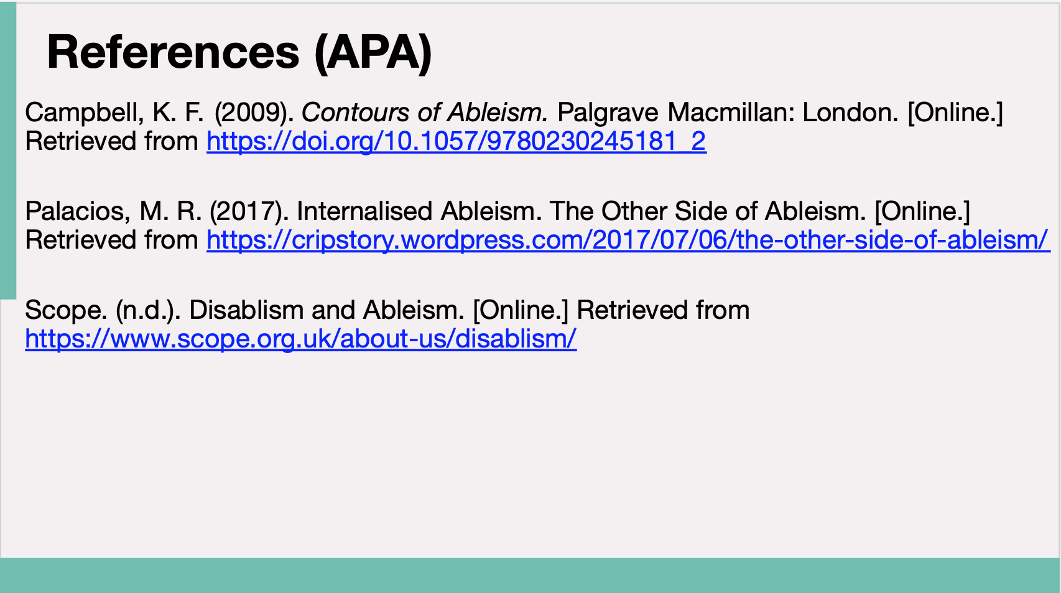Click the text "The Other Side of Ableism."

pyautogui.click(x=708, y=211)
